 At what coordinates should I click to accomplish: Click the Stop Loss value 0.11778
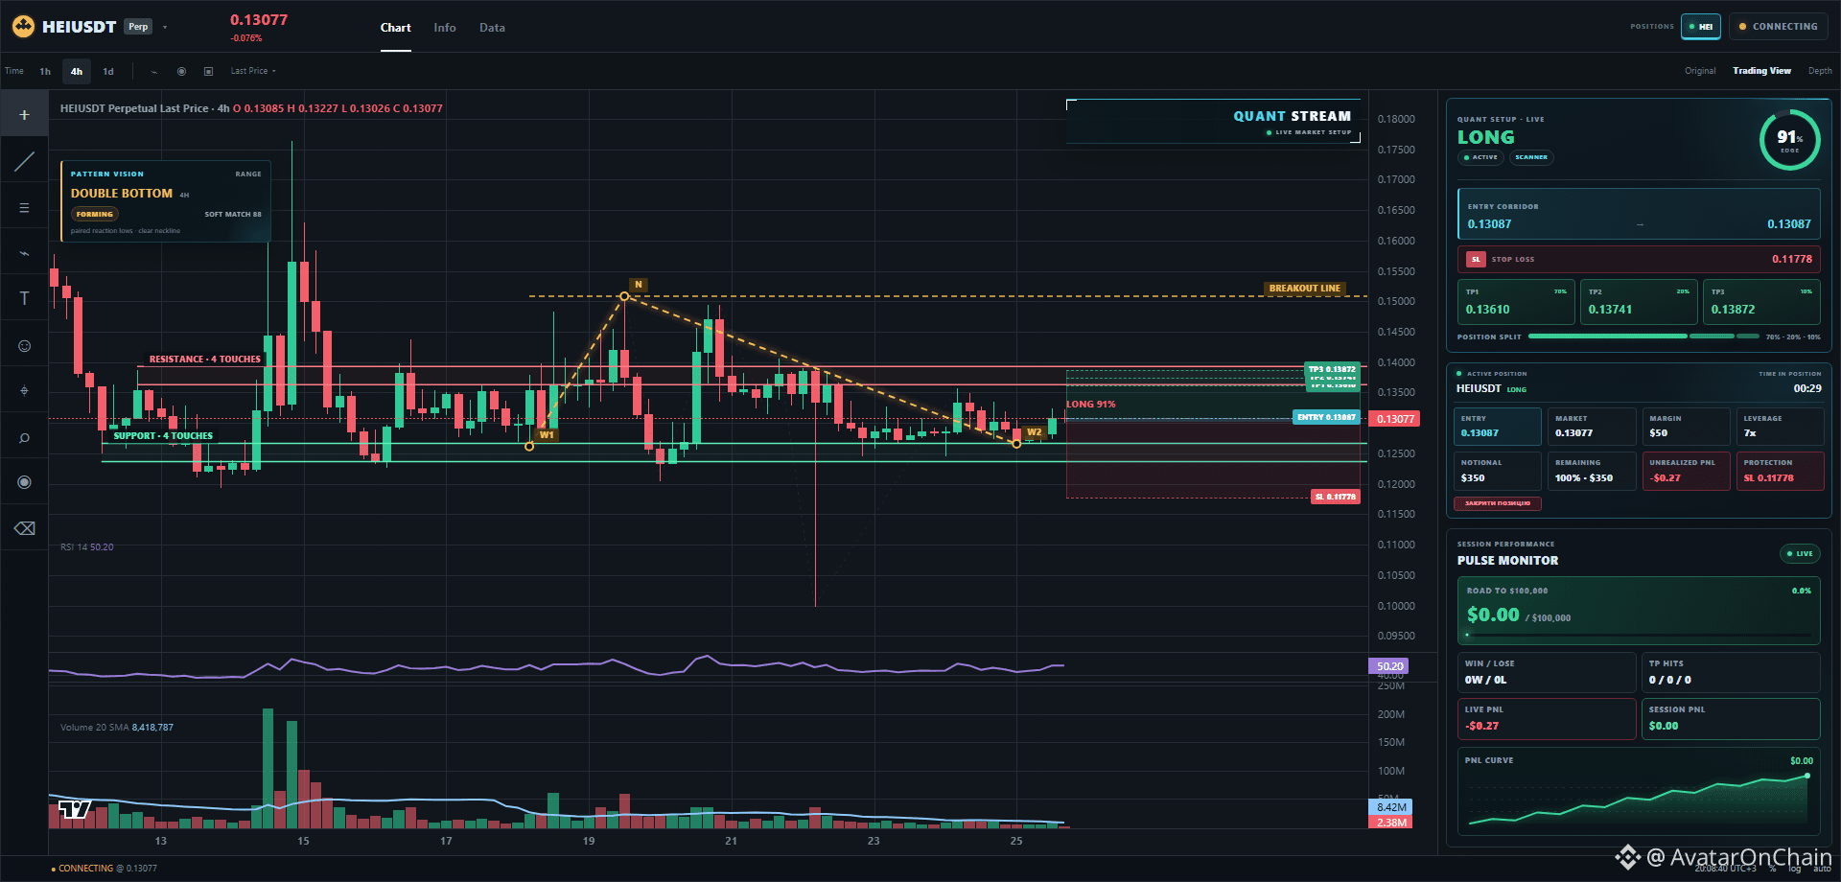[x=1791, y=259]
